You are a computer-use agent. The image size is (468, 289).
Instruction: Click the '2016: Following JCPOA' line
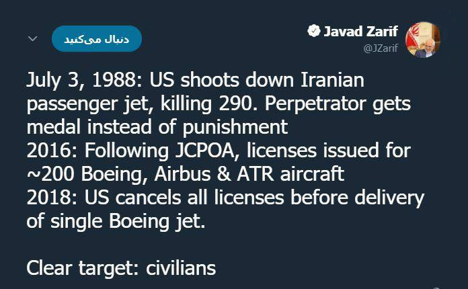[x=219, y=151]
